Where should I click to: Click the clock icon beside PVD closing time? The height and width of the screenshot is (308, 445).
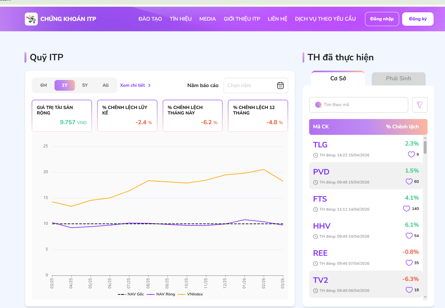click(x=315, y=182)
